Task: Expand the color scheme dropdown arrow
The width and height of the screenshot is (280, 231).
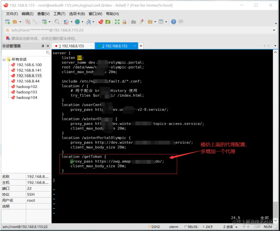Action: click(72, 22)
